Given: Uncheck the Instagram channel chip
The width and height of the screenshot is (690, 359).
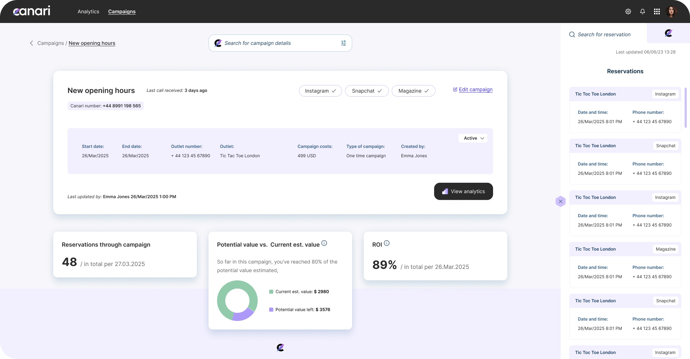Looking at the screenshot, I should pos(334,91).
